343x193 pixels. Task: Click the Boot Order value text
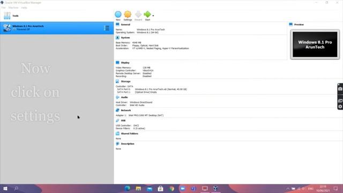[145, 46]
